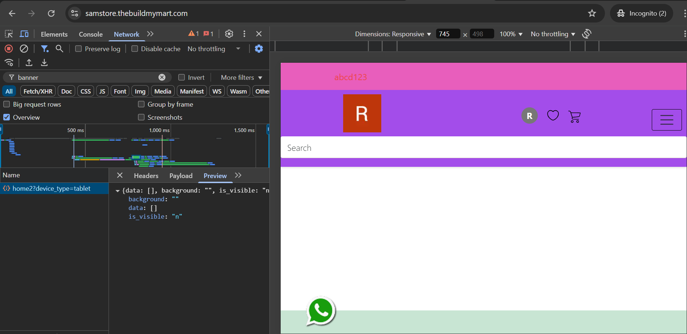Click the gray R user avatar
The height and width of the screenshot is (334, 687).
tap(529, 116)
